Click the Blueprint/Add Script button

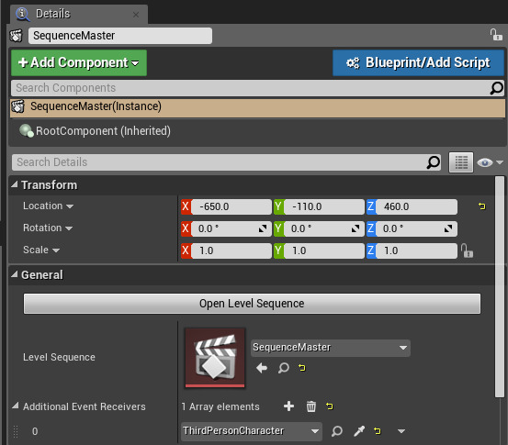[x=418, y=62]
